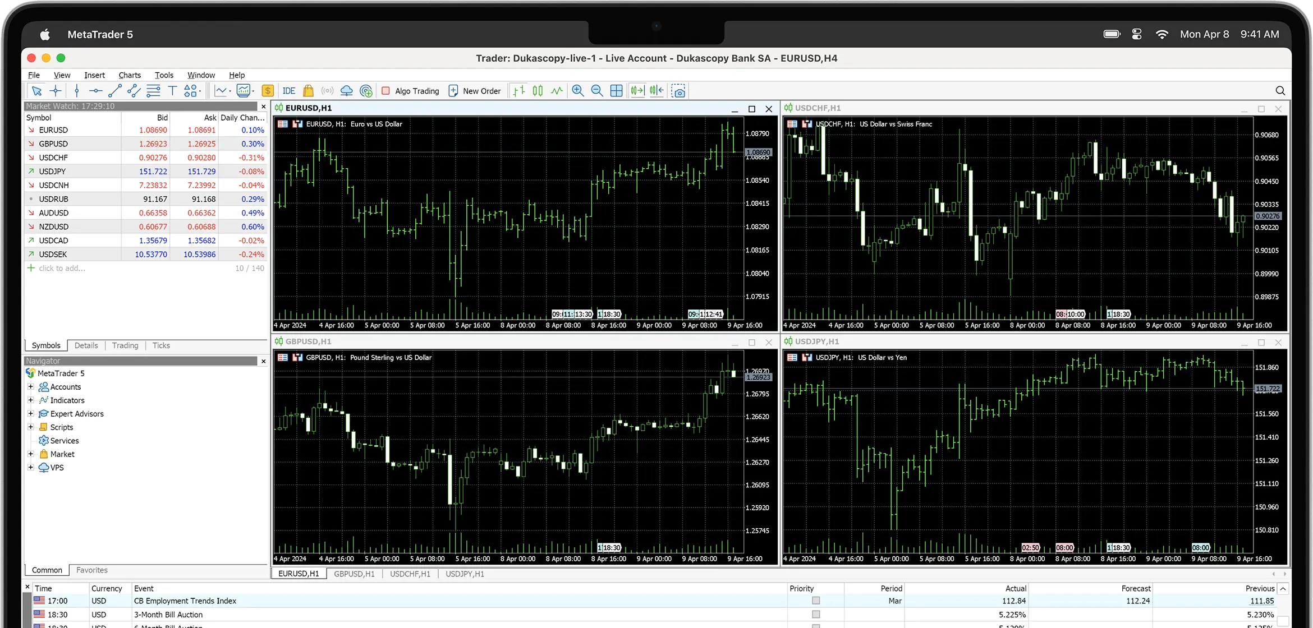Expand the Scripts node in Navigator
This screenshot has height=628, width=1313.
31,427
